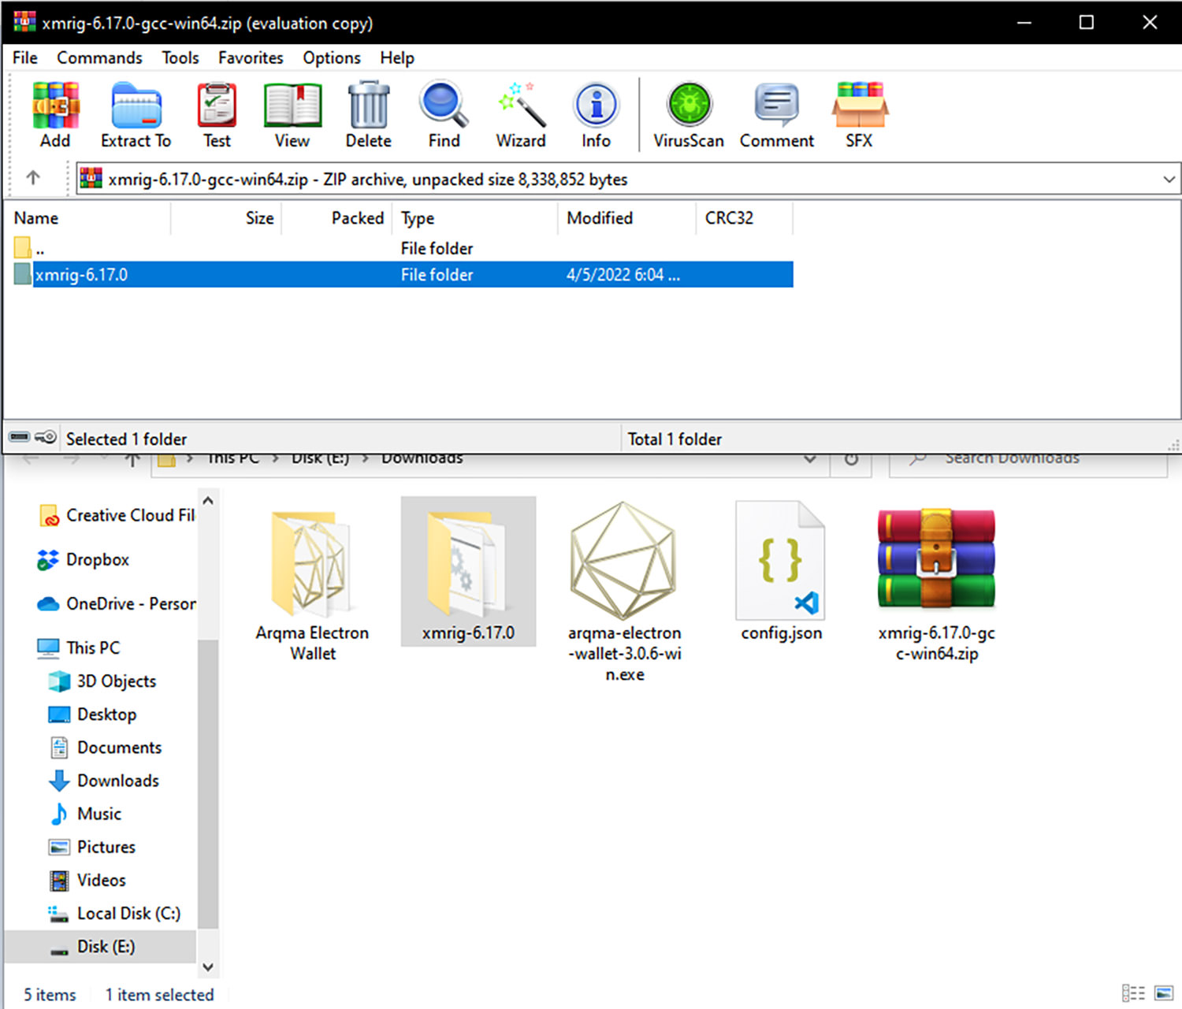Open Documents in Explorer sidebar
The width and height of the screenshot is (1182, 1009).
click(x=106, y=747)
